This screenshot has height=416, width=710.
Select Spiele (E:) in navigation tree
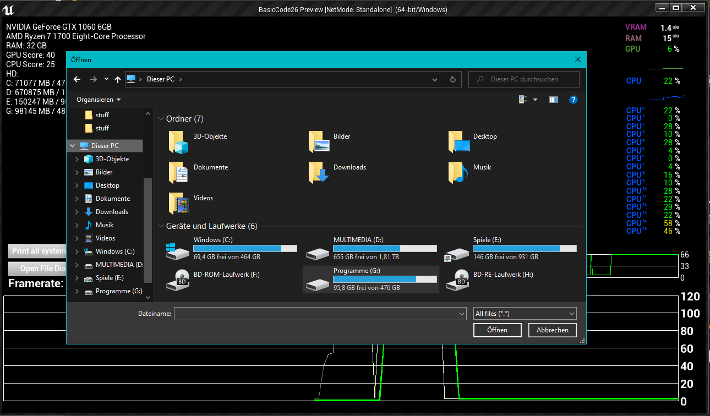coord(110,278)
